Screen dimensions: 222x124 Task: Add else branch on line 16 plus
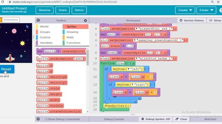click(135, 102)
